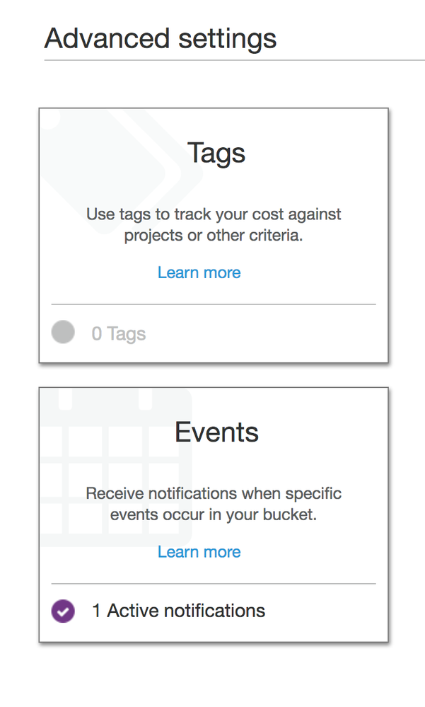
Task: Click the purple checkmark beside Active notifications
Action: (63, 611)
